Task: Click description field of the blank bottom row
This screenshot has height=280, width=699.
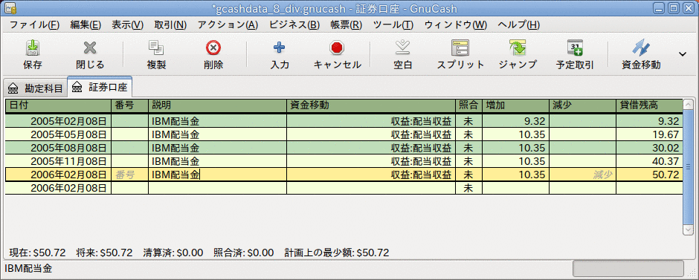Action: [x=218, y=188]
